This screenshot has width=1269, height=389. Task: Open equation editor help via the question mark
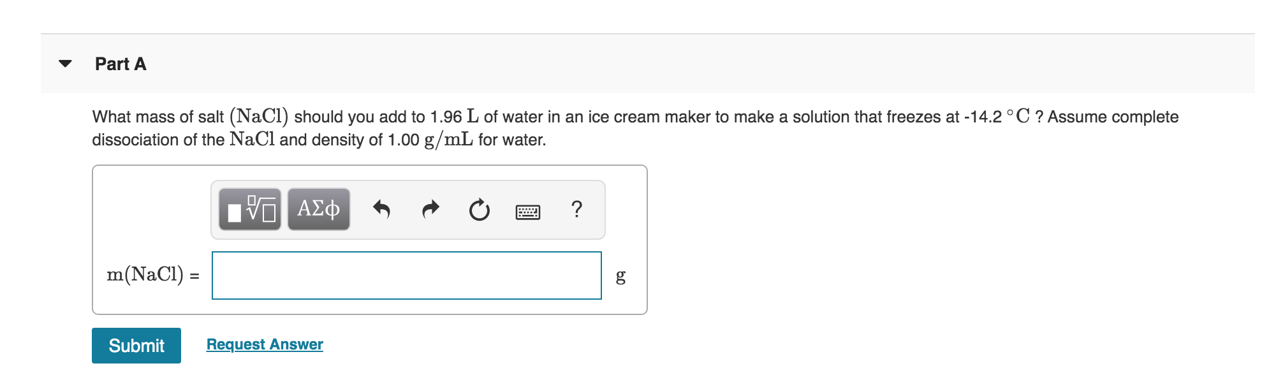point(576,209)
